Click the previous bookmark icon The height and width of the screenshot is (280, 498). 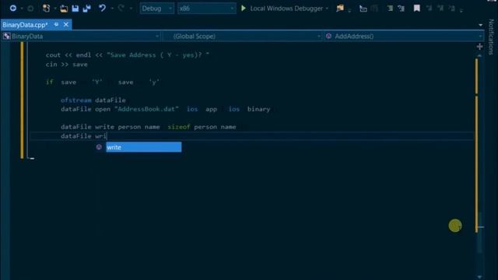click(x=429, y=9)
